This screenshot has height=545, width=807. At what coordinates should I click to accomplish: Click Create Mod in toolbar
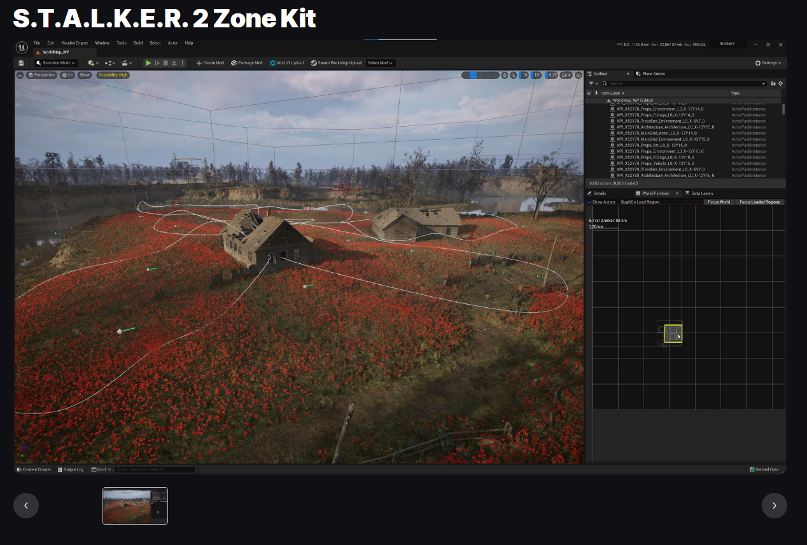click(x=210, y=63)
